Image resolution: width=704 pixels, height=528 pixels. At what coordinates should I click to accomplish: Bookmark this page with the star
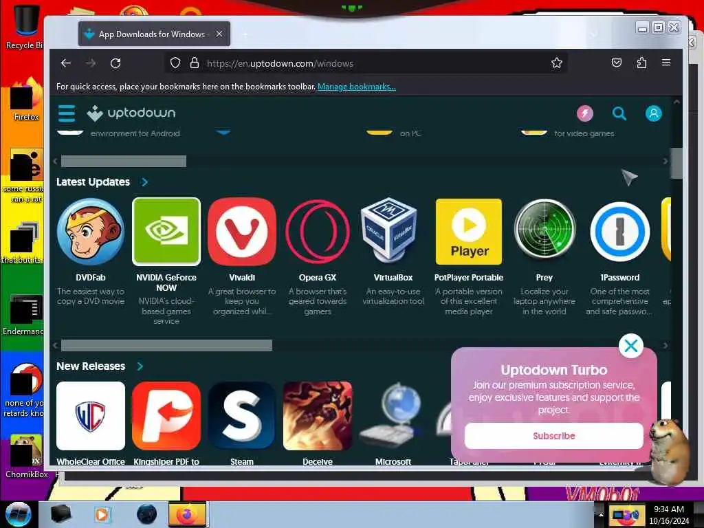(x=557, y=63)
